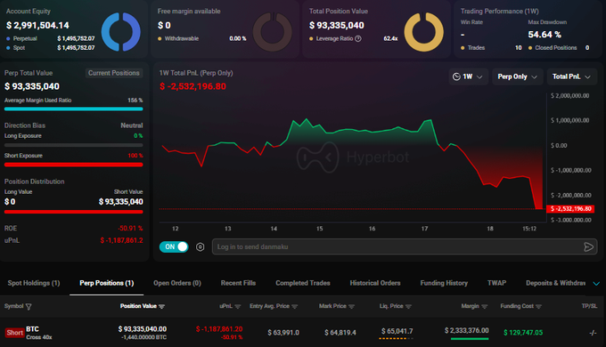
Task: Click the Liq. Price dashed indicator under 65,041.7
Action: pos(397,338)
